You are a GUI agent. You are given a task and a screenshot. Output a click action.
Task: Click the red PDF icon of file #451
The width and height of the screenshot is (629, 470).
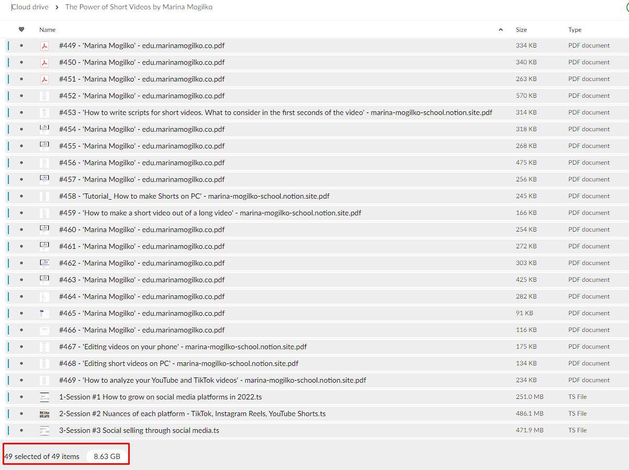44,79
